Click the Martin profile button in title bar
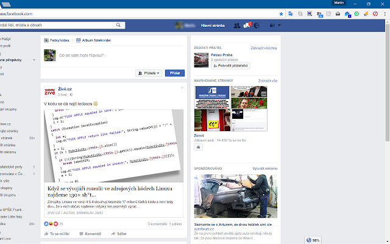390x244 pixels. 339,2
